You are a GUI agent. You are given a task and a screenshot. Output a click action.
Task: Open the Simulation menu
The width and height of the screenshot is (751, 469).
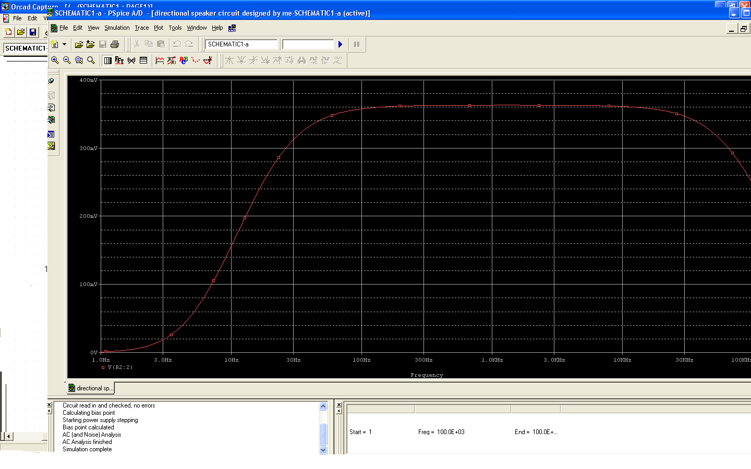pos(117,28)
